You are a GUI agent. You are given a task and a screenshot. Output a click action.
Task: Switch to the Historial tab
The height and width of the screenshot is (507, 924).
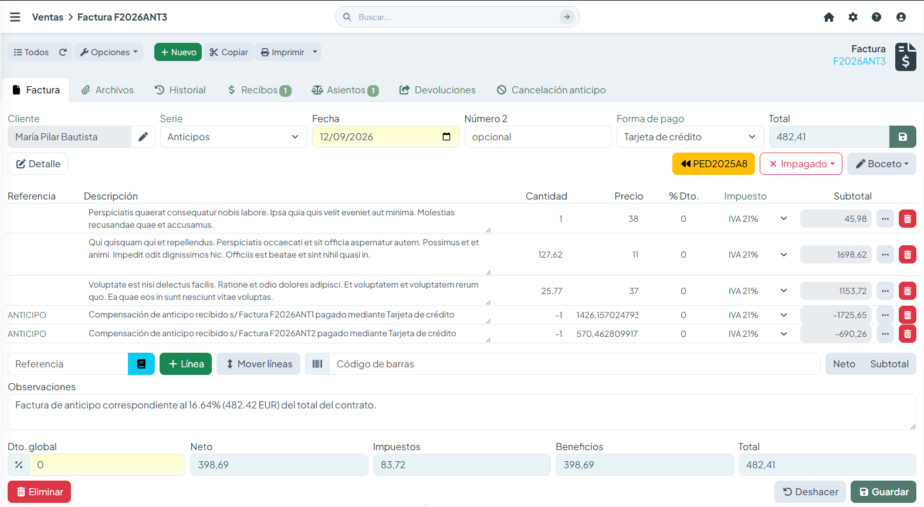(180, 90)
